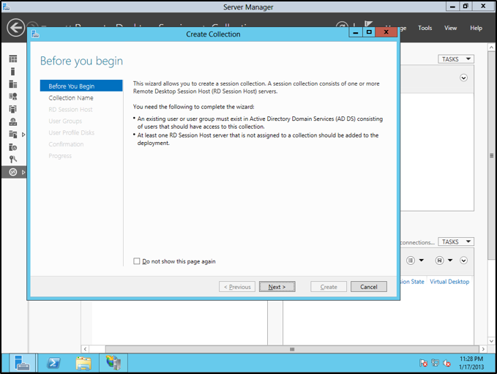Cancel the Create Collection wizard
Viewport: 497px width, 374px height.
tap(368, 287)
